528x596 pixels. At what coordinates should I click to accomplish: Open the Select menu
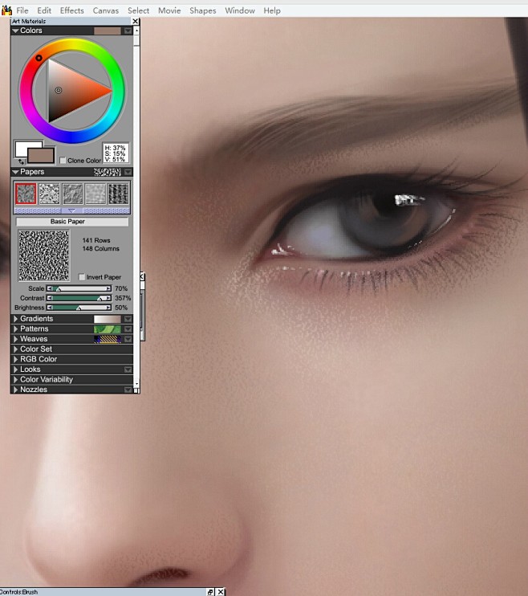[x=138, y=10]
